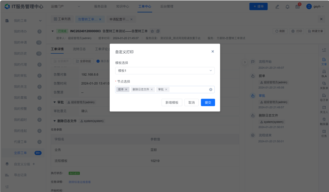Open the 运维门户 portal dropdown
The image size is (329, 192).
pos(65,6)
